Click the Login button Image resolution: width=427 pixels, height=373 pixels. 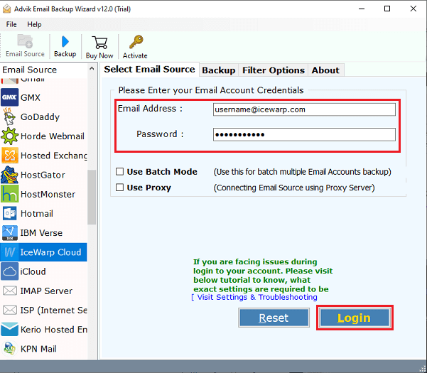pos(355,318)
